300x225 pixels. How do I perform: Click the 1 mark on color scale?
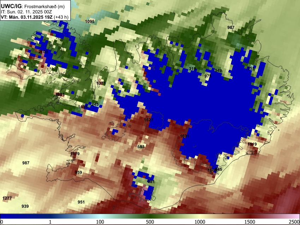pos(50,222)
